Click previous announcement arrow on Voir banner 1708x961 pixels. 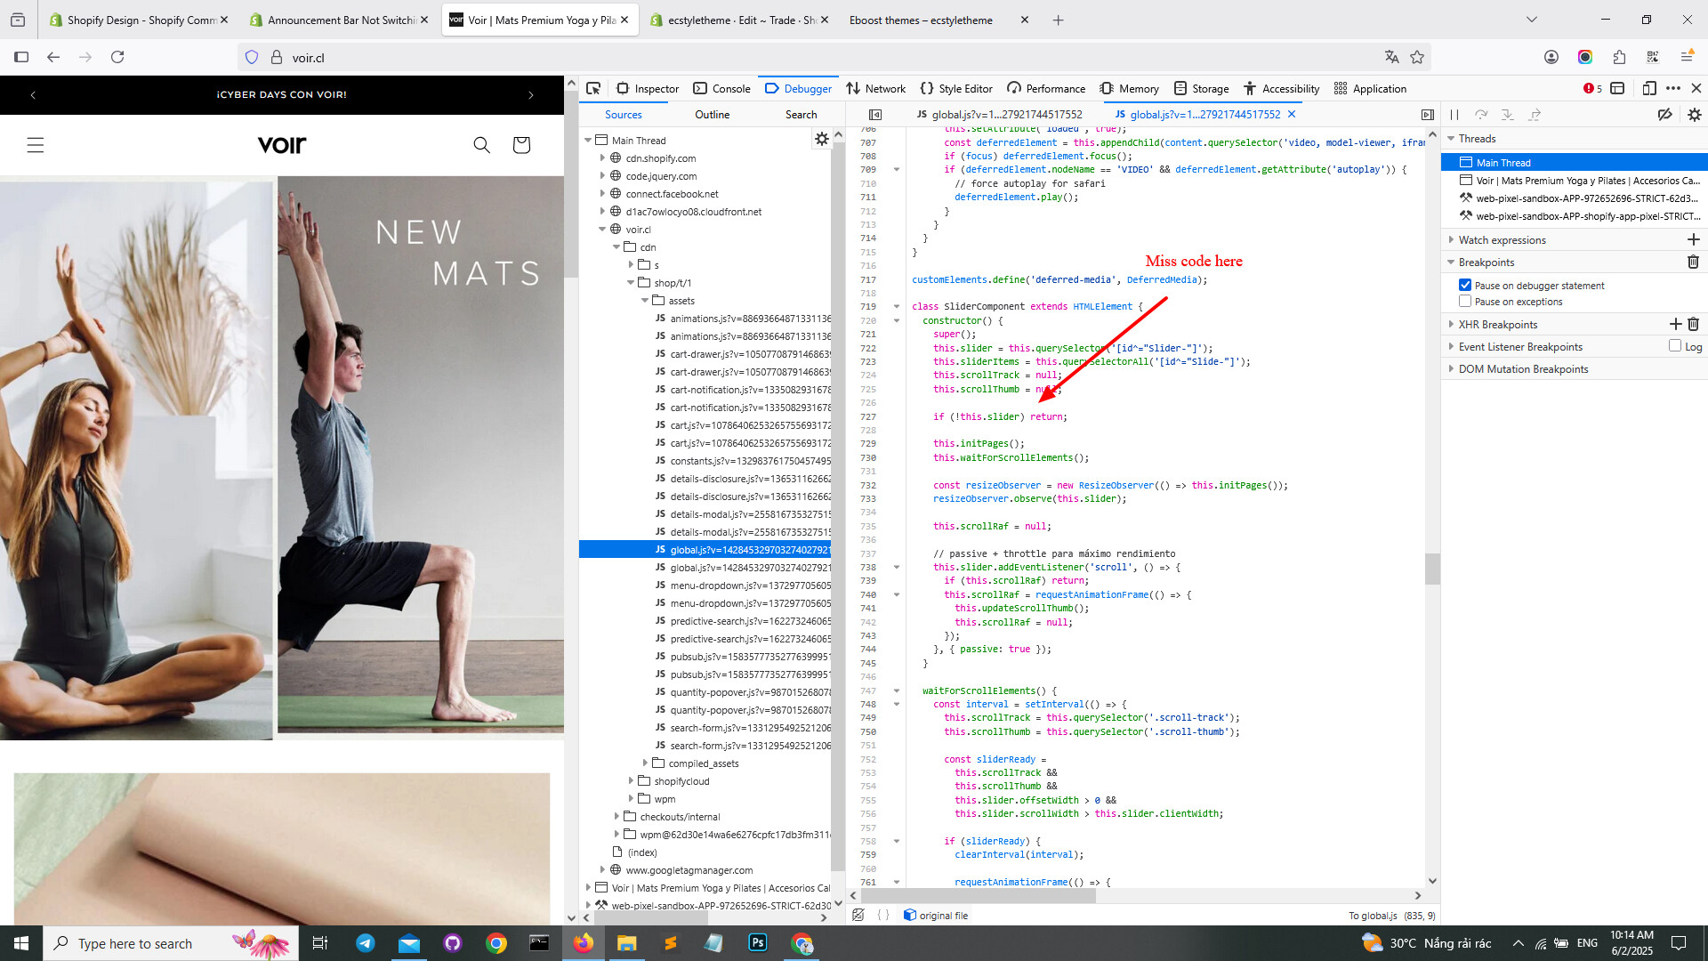point(33,95)
